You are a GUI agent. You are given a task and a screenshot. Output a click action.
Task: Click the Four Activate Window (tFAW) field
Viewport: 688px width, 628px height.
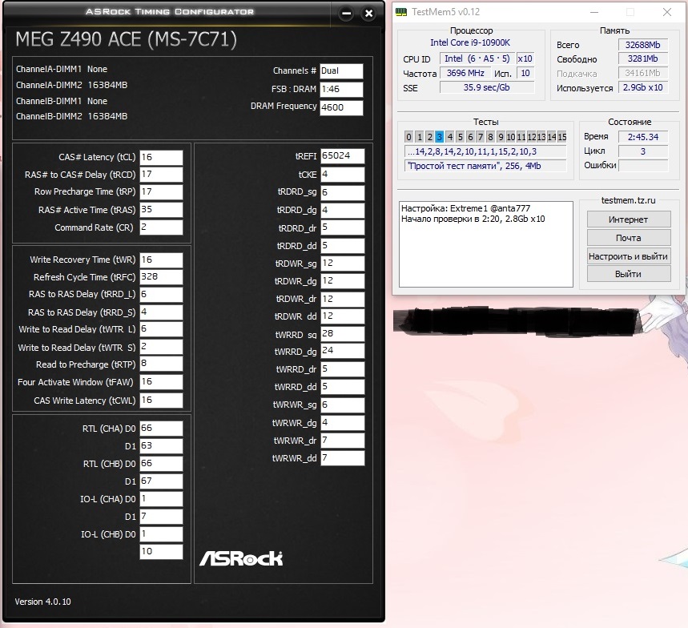click(x=161, y=382)
